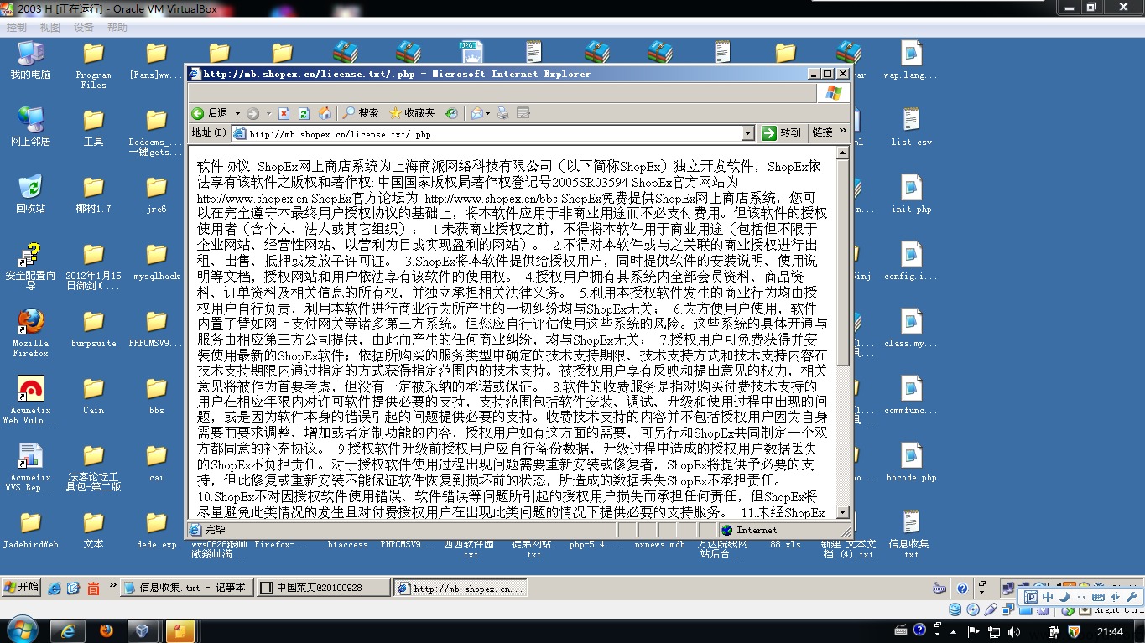Open the 搜索 search panel in IE

click(361, 113)
